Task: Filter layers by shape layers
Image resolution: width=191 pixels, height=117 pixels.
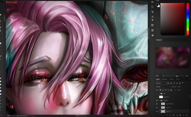Action: [x=177, y=83]
